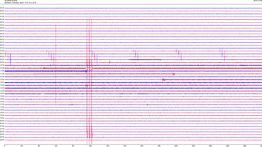Click the 03:00 time label
This screenshot has height=147, width=262.
point(2,25)
